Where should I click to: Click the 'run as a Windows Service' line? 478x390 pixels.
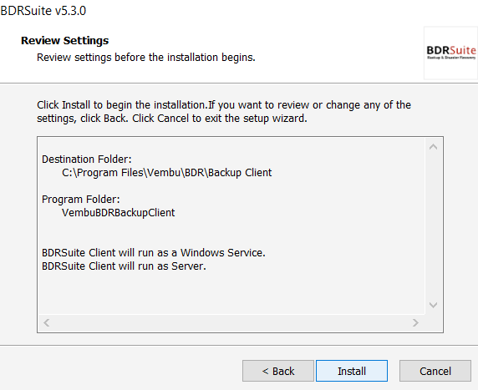154,253
